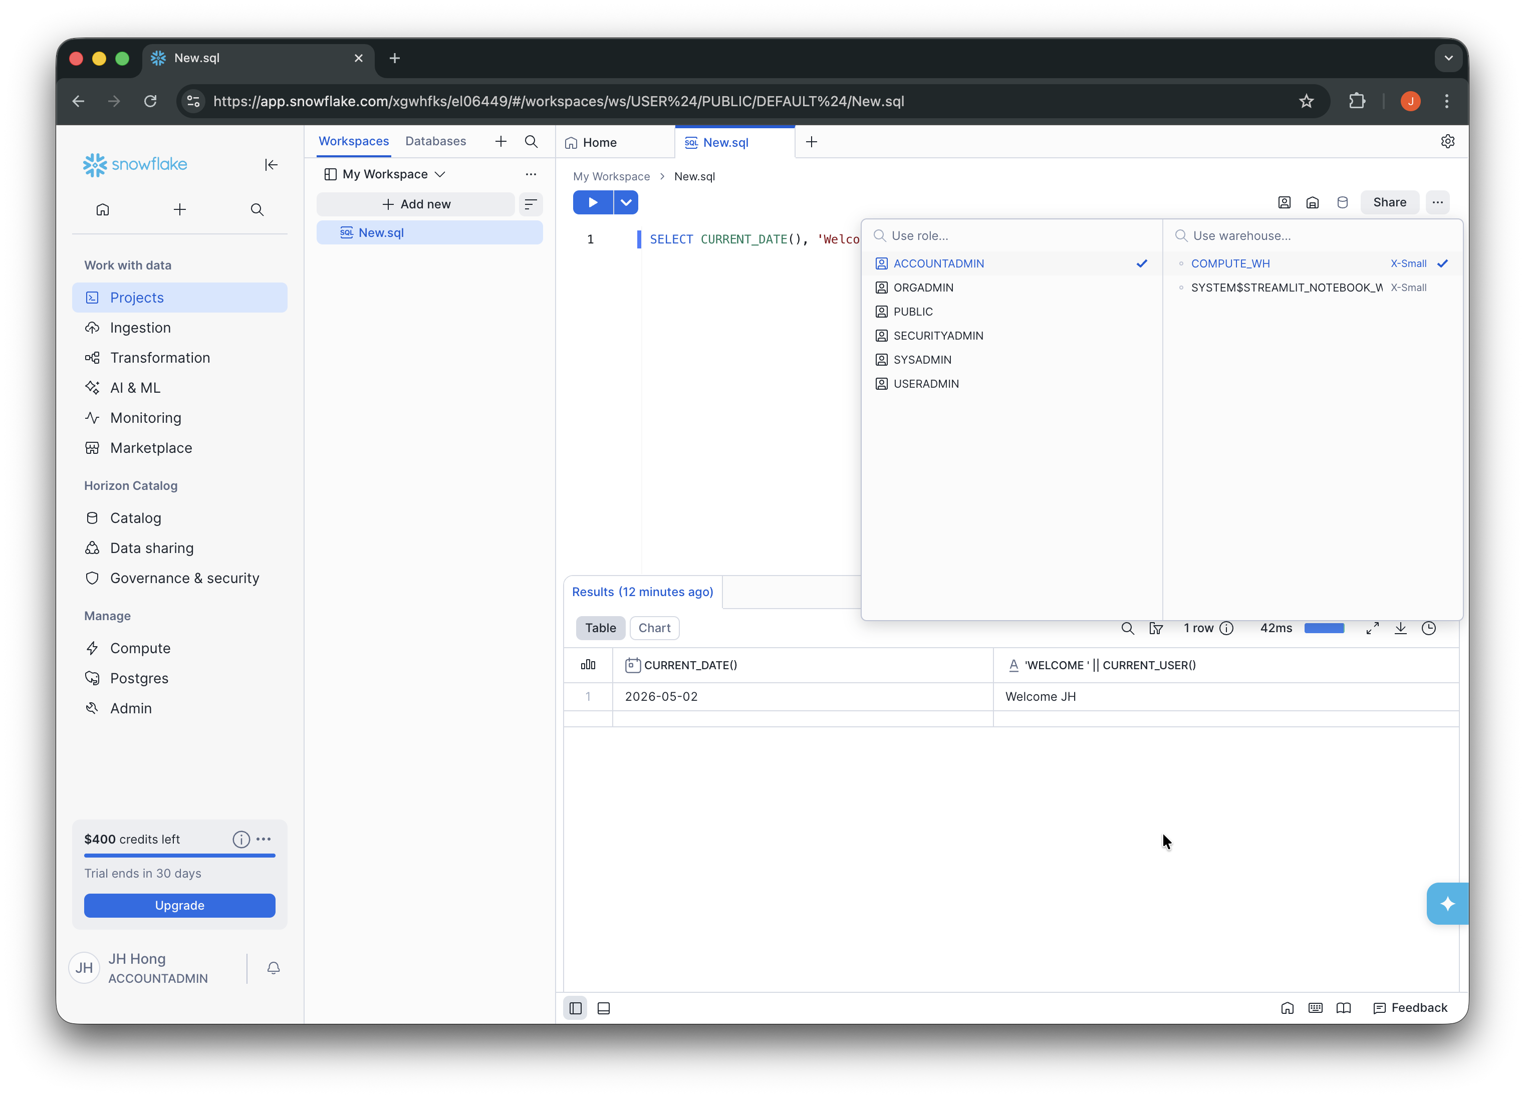The width and height of the screenshot is (1525, 1098).
Task: Open the Feedback link
Action: click(1410, 1008)
